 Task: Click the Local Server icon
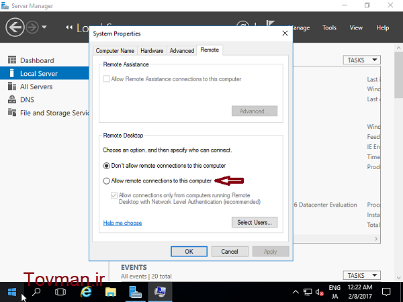pyautogui.click(x=11, y=73)
